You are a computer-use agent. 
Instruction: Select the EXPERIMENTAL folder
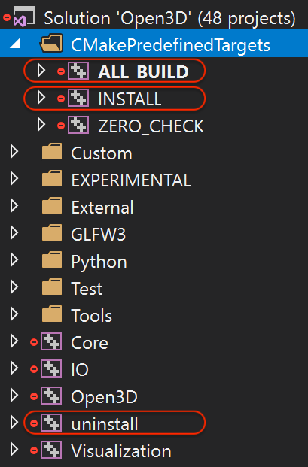[x=131, y=180]
